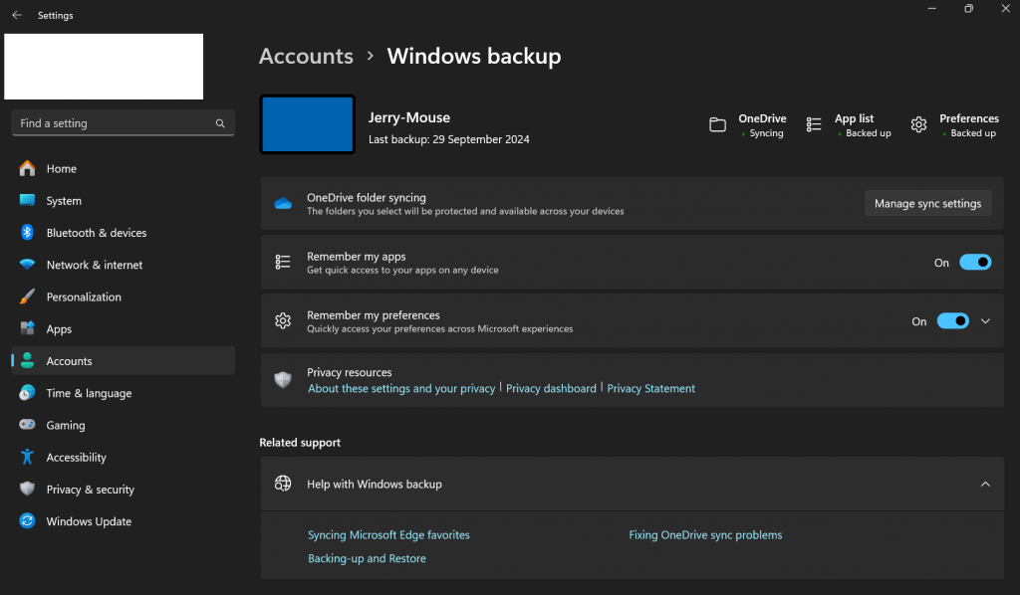Click the Gaming controller icon
Viewport: 1020px width, 595px height.
click(x=27, y=424)
